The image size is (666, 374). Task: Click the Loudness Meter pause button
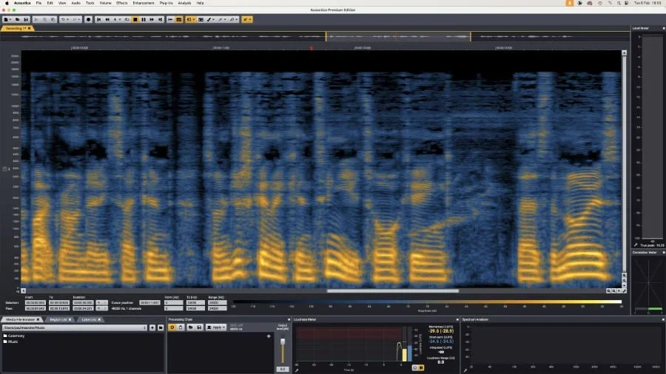[421, 367]
